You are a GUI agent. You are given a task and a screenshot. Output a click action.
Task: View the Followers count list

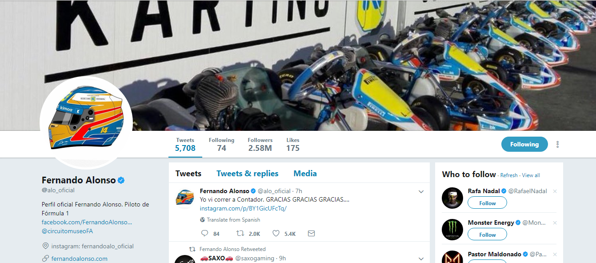click(260, 145)
